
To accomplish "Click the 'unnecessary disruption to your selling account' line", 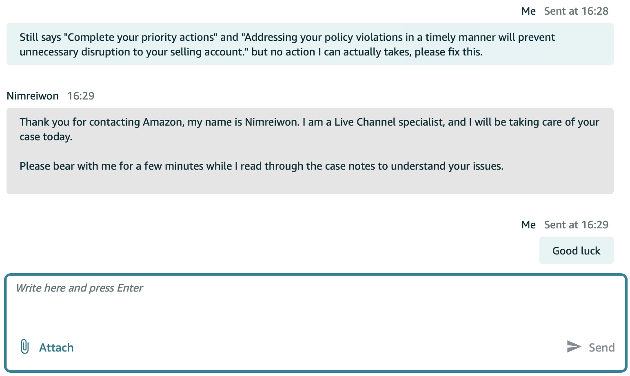I will (x=135, y=52).
